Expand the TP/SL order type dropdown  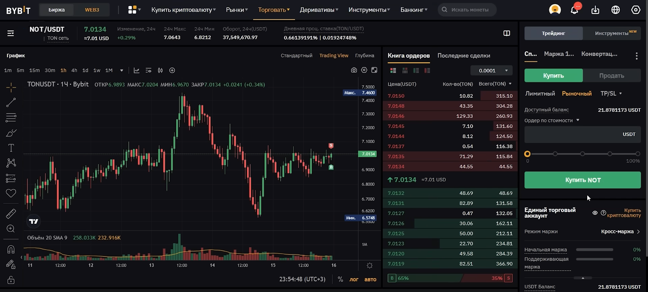point(611,94)
